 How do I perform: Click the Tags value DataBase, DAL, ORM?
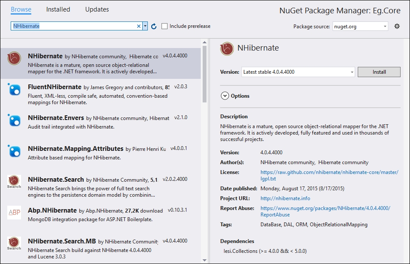coord(314,225)
